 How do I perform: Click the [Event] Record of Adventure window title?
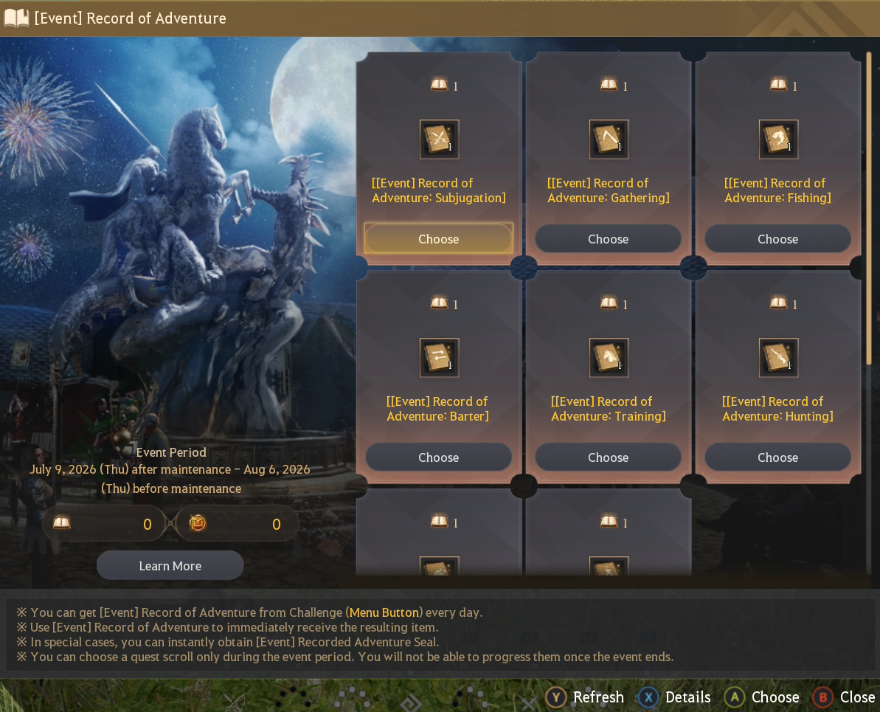click(x=131, y=18)
